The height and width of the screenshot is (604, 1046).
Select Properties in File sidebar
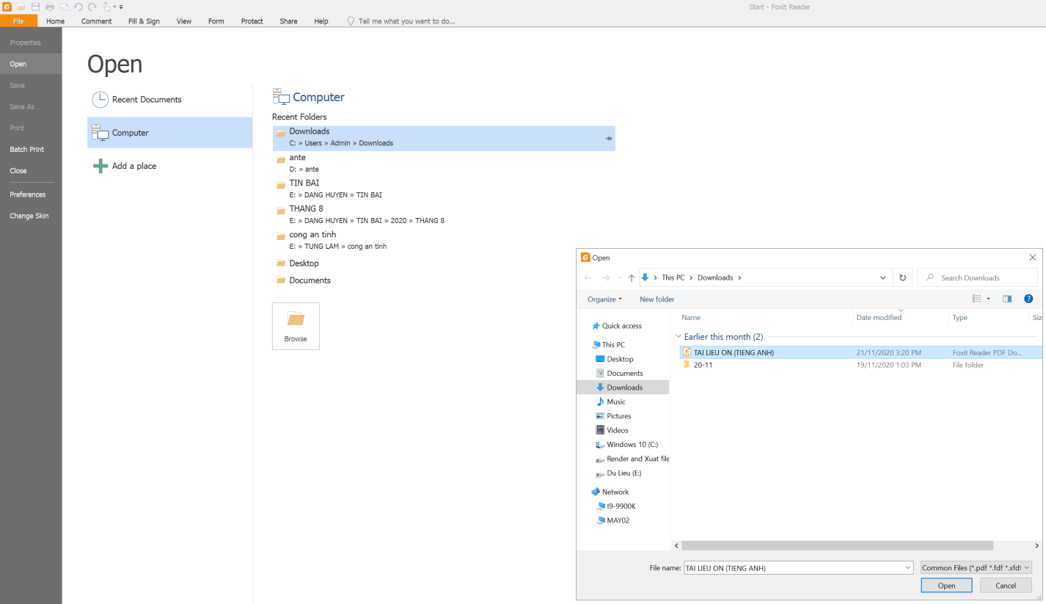31,43
